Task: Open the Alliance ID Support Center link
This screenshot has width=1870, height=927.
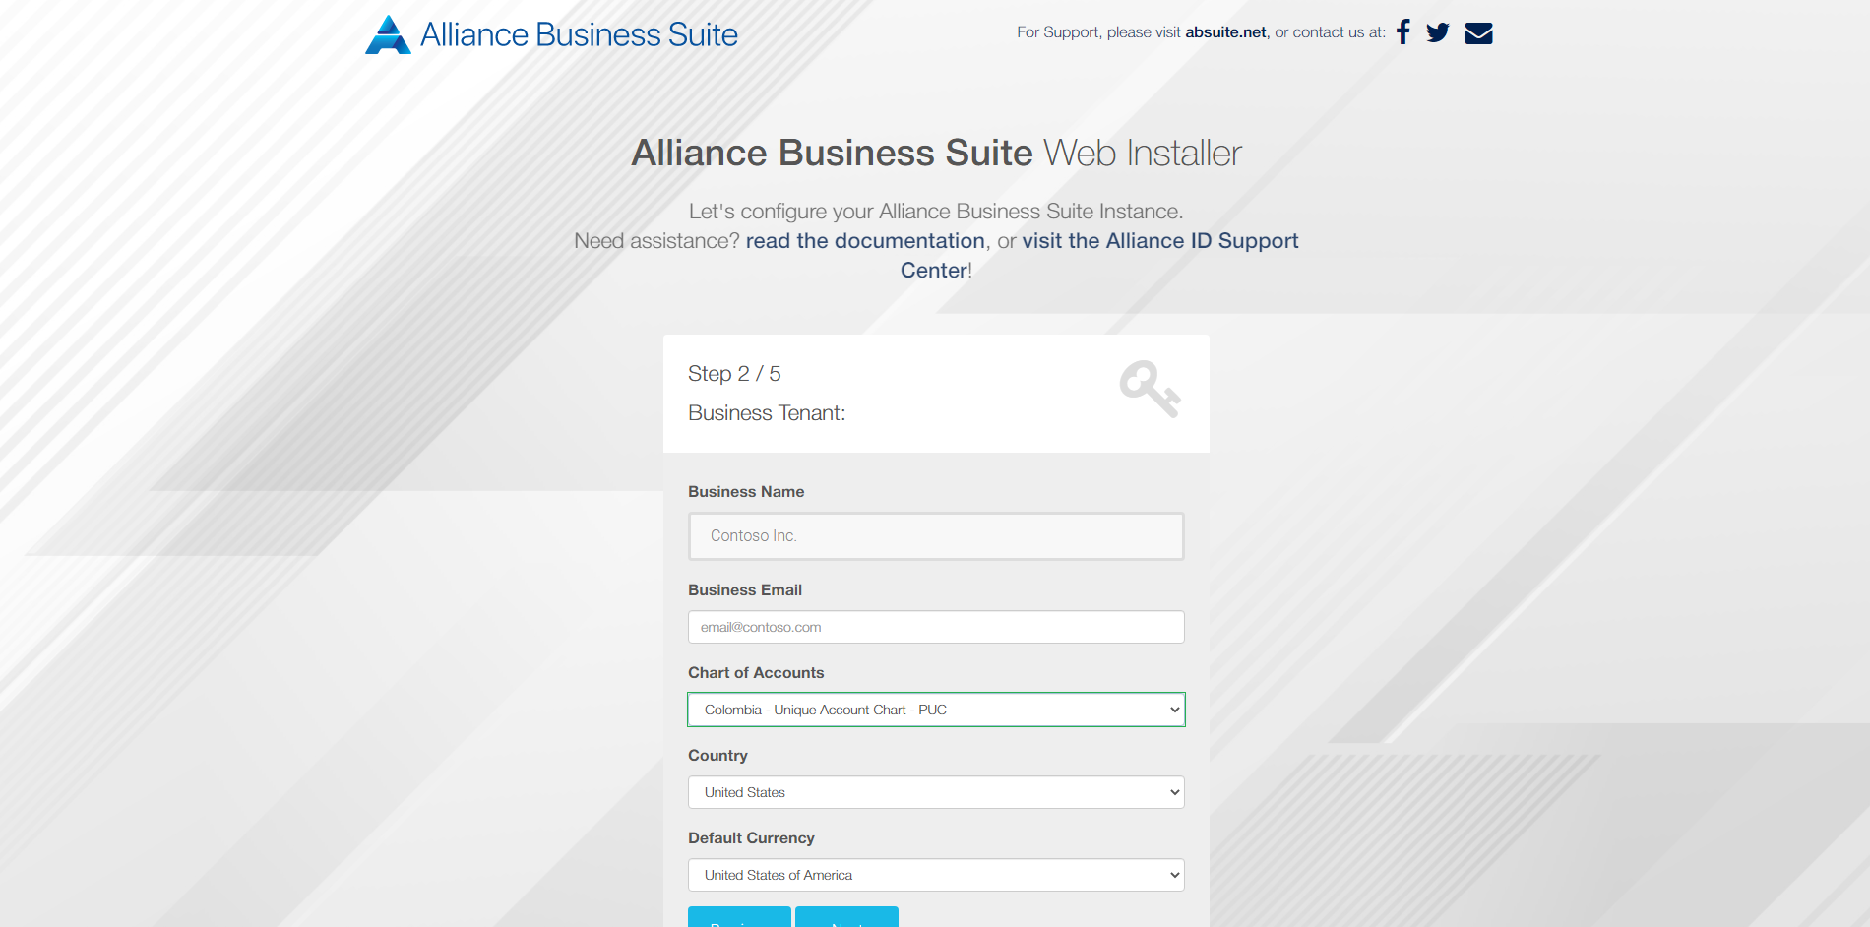Action: tap(1159, 240)
